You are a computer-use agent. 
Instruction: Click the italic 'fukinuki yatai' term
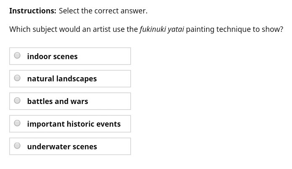coord(162,30)
